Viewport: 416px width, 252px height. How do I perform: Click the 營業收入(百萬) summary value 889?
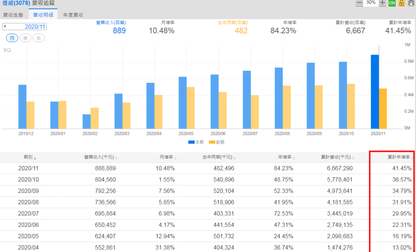point(119,31)
